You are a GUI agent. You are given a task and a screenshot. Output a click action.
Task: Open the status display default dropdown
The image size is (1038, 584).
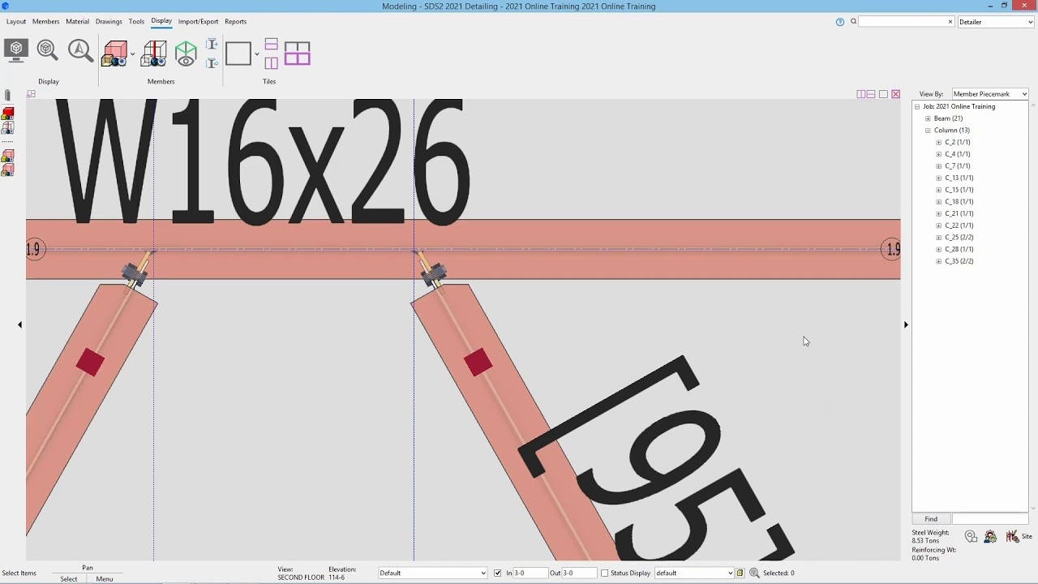tap(694, 573)
